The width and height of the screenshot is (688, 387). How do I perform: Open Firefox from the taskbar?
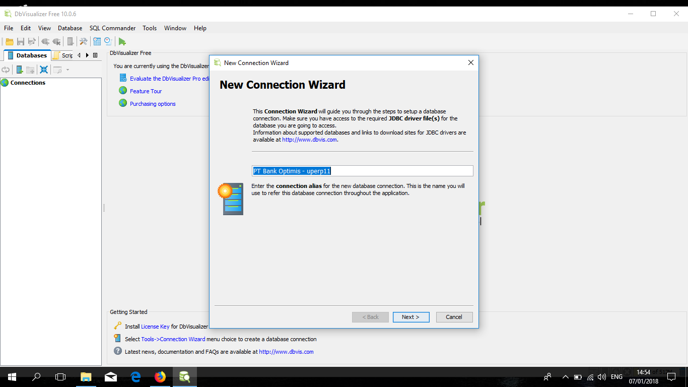pos(160,376)
